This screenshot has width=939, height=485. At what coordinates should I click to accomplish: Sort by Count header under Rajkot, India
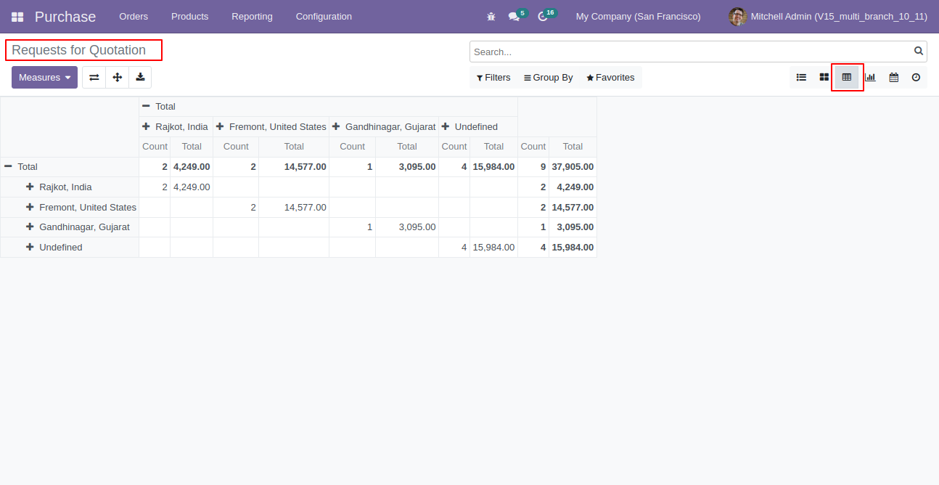click(x=155, y=147)
